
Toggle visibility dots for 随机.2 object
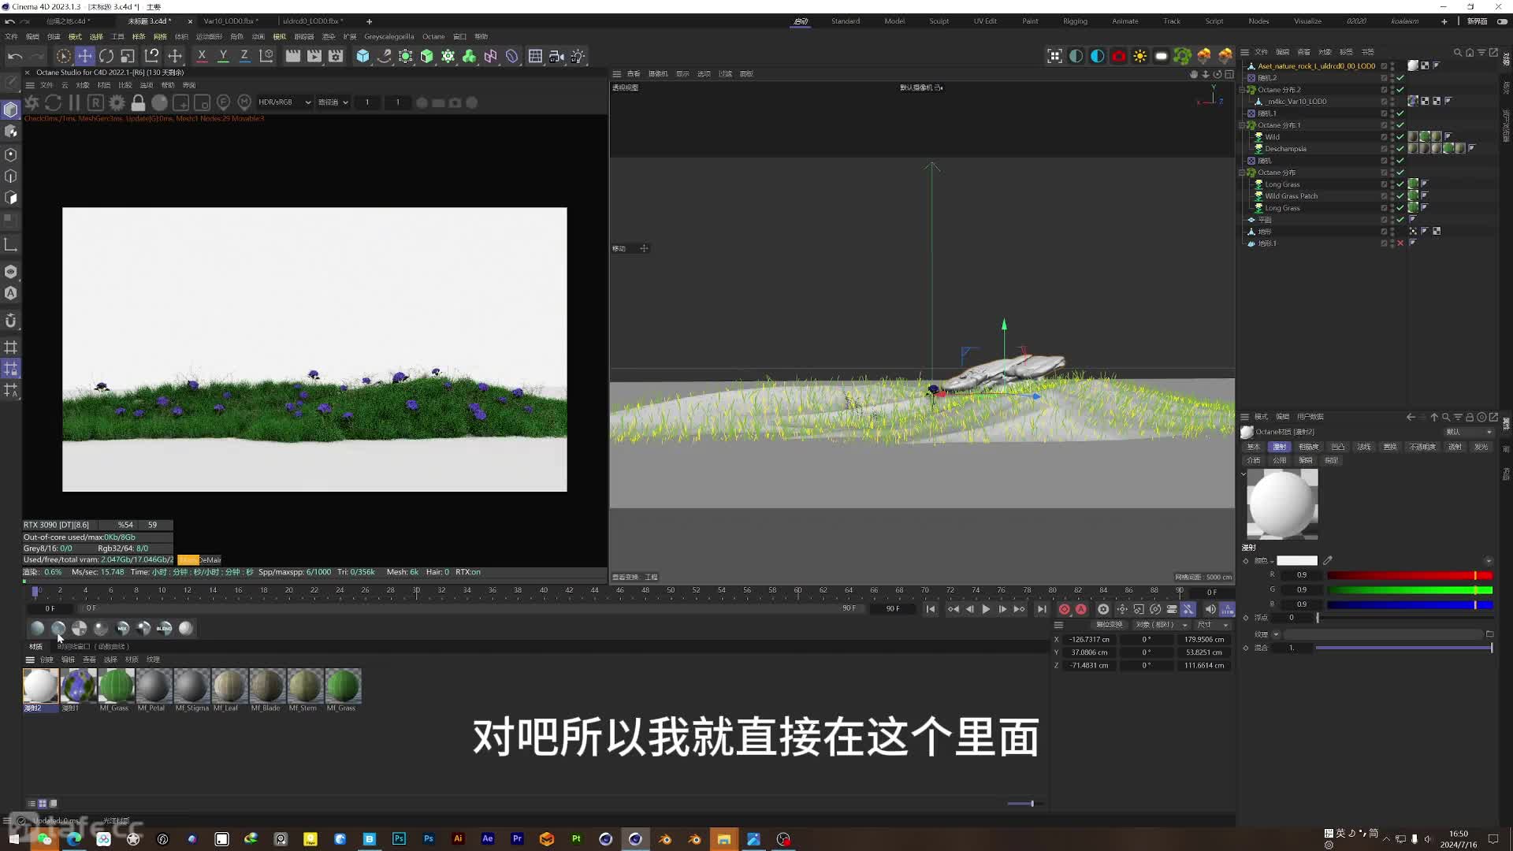coord(1392,78)
